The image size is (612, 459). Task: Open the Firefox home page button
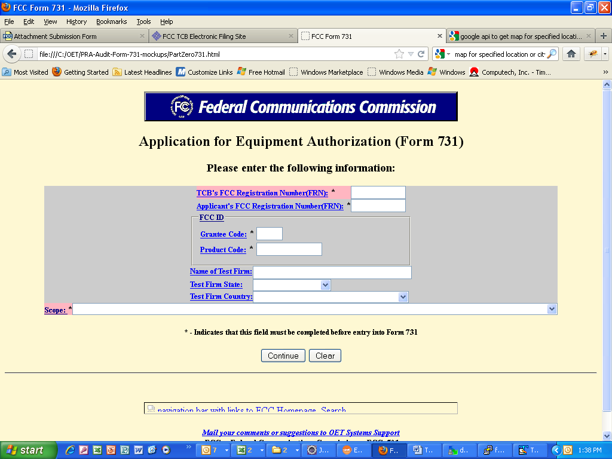pyautogui.click(x=571, y=54)
